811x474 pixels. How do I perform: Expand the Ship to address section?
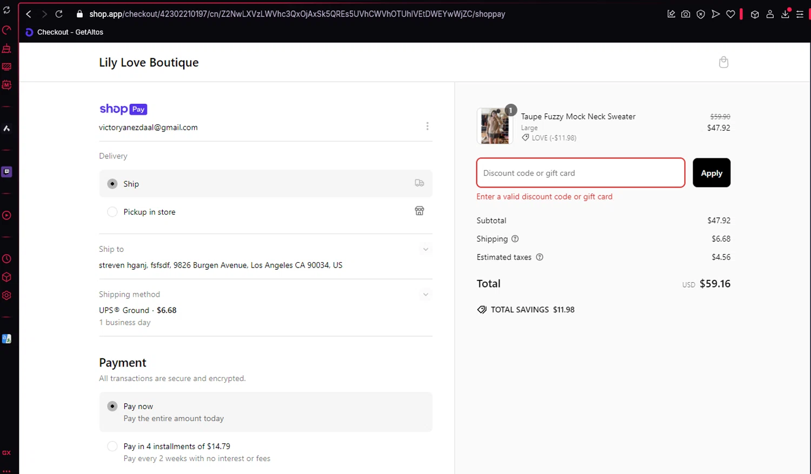(426, 249)
